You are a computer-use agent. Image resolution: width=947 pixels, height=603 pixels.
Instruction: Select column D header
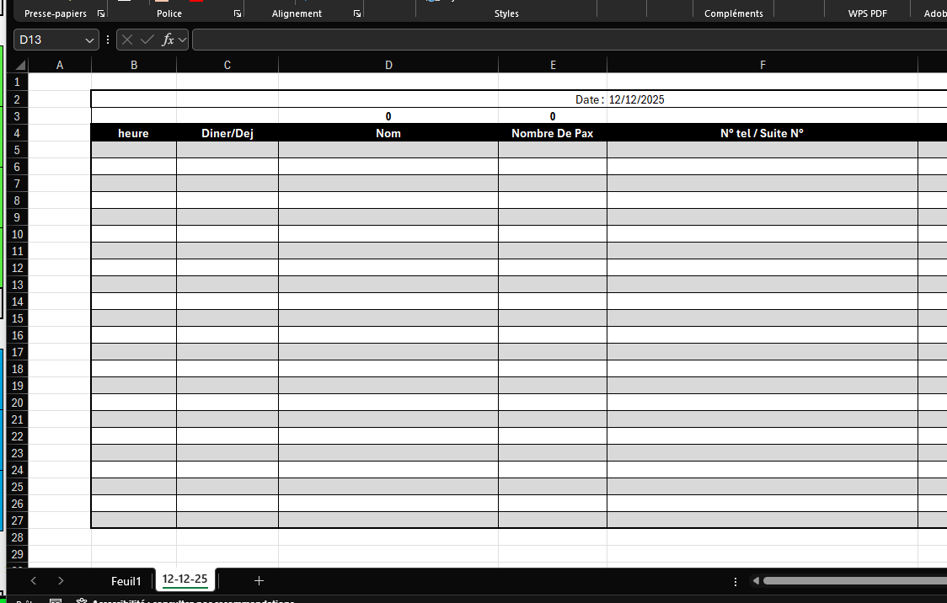pyautogui.click(x=388, y=66)
